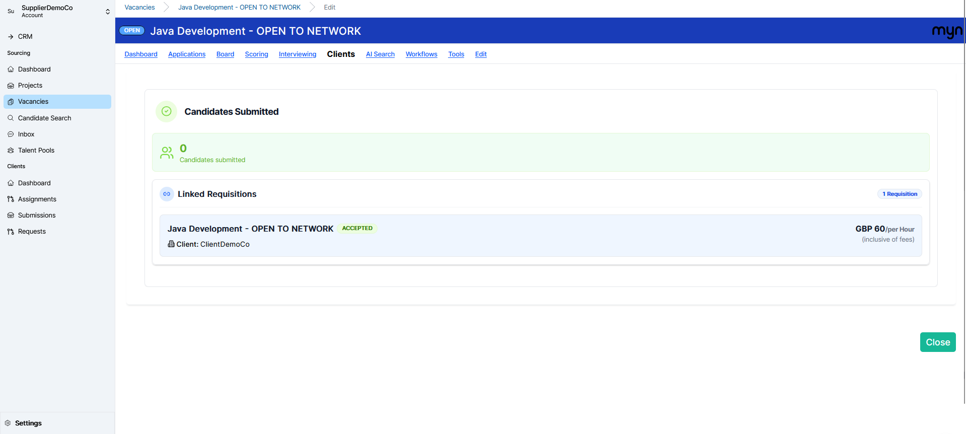Image resolution: width=966 pixels, height=434 pixels.
Task: Open the Workflows tab
Action: click(421, 54)
